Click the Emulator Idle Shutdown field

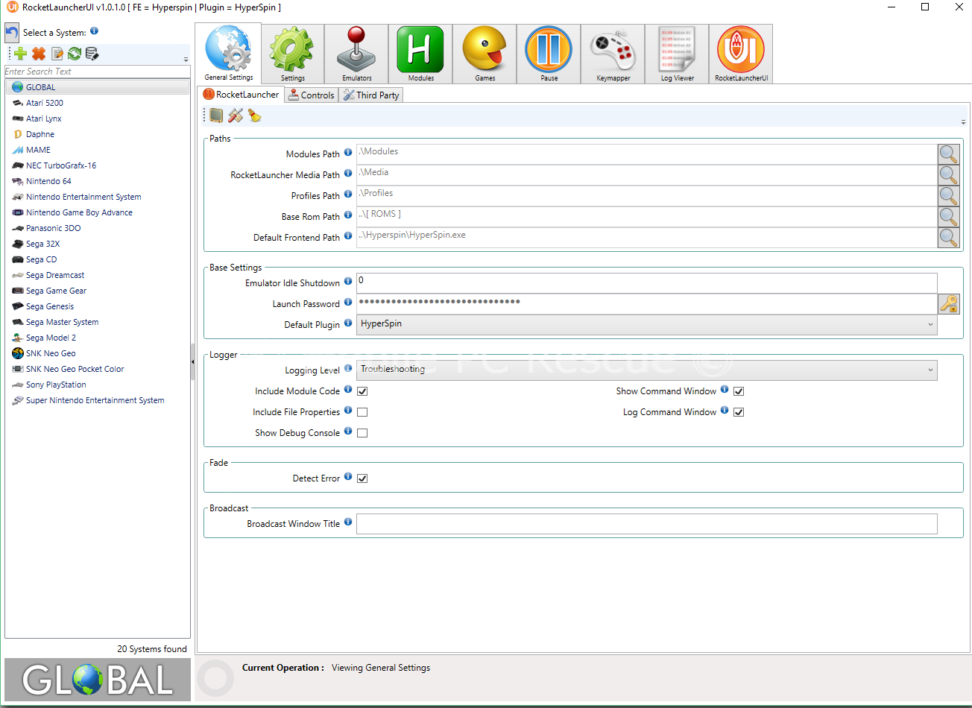(646, 283)
